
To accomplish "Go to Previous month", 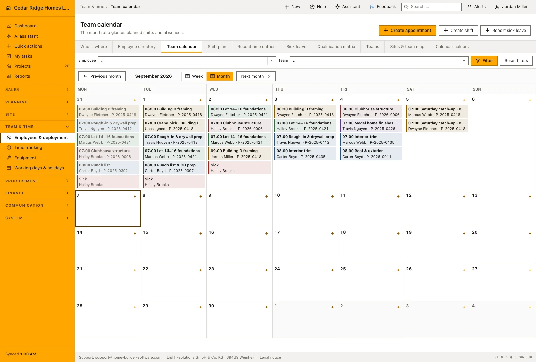I will coord(102,76).
